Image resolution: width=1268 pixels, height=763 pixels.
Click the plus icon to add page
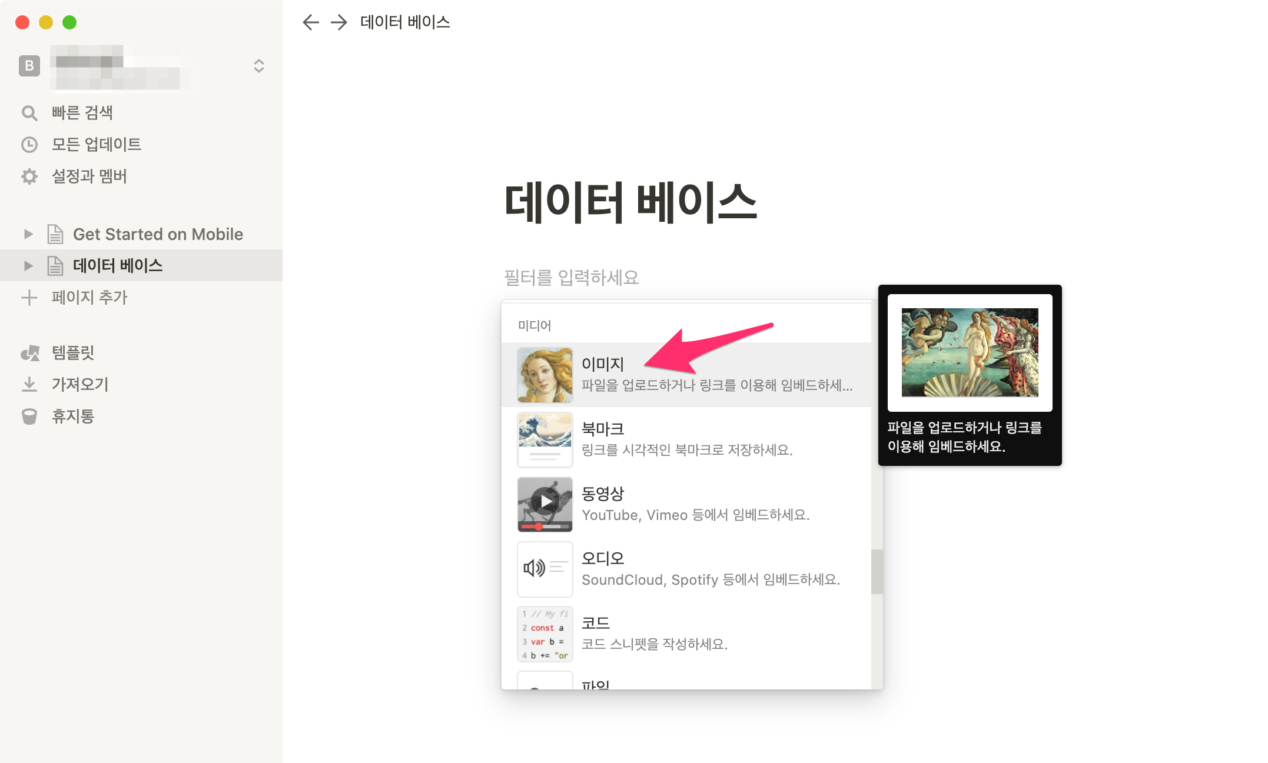coord(29,298)
